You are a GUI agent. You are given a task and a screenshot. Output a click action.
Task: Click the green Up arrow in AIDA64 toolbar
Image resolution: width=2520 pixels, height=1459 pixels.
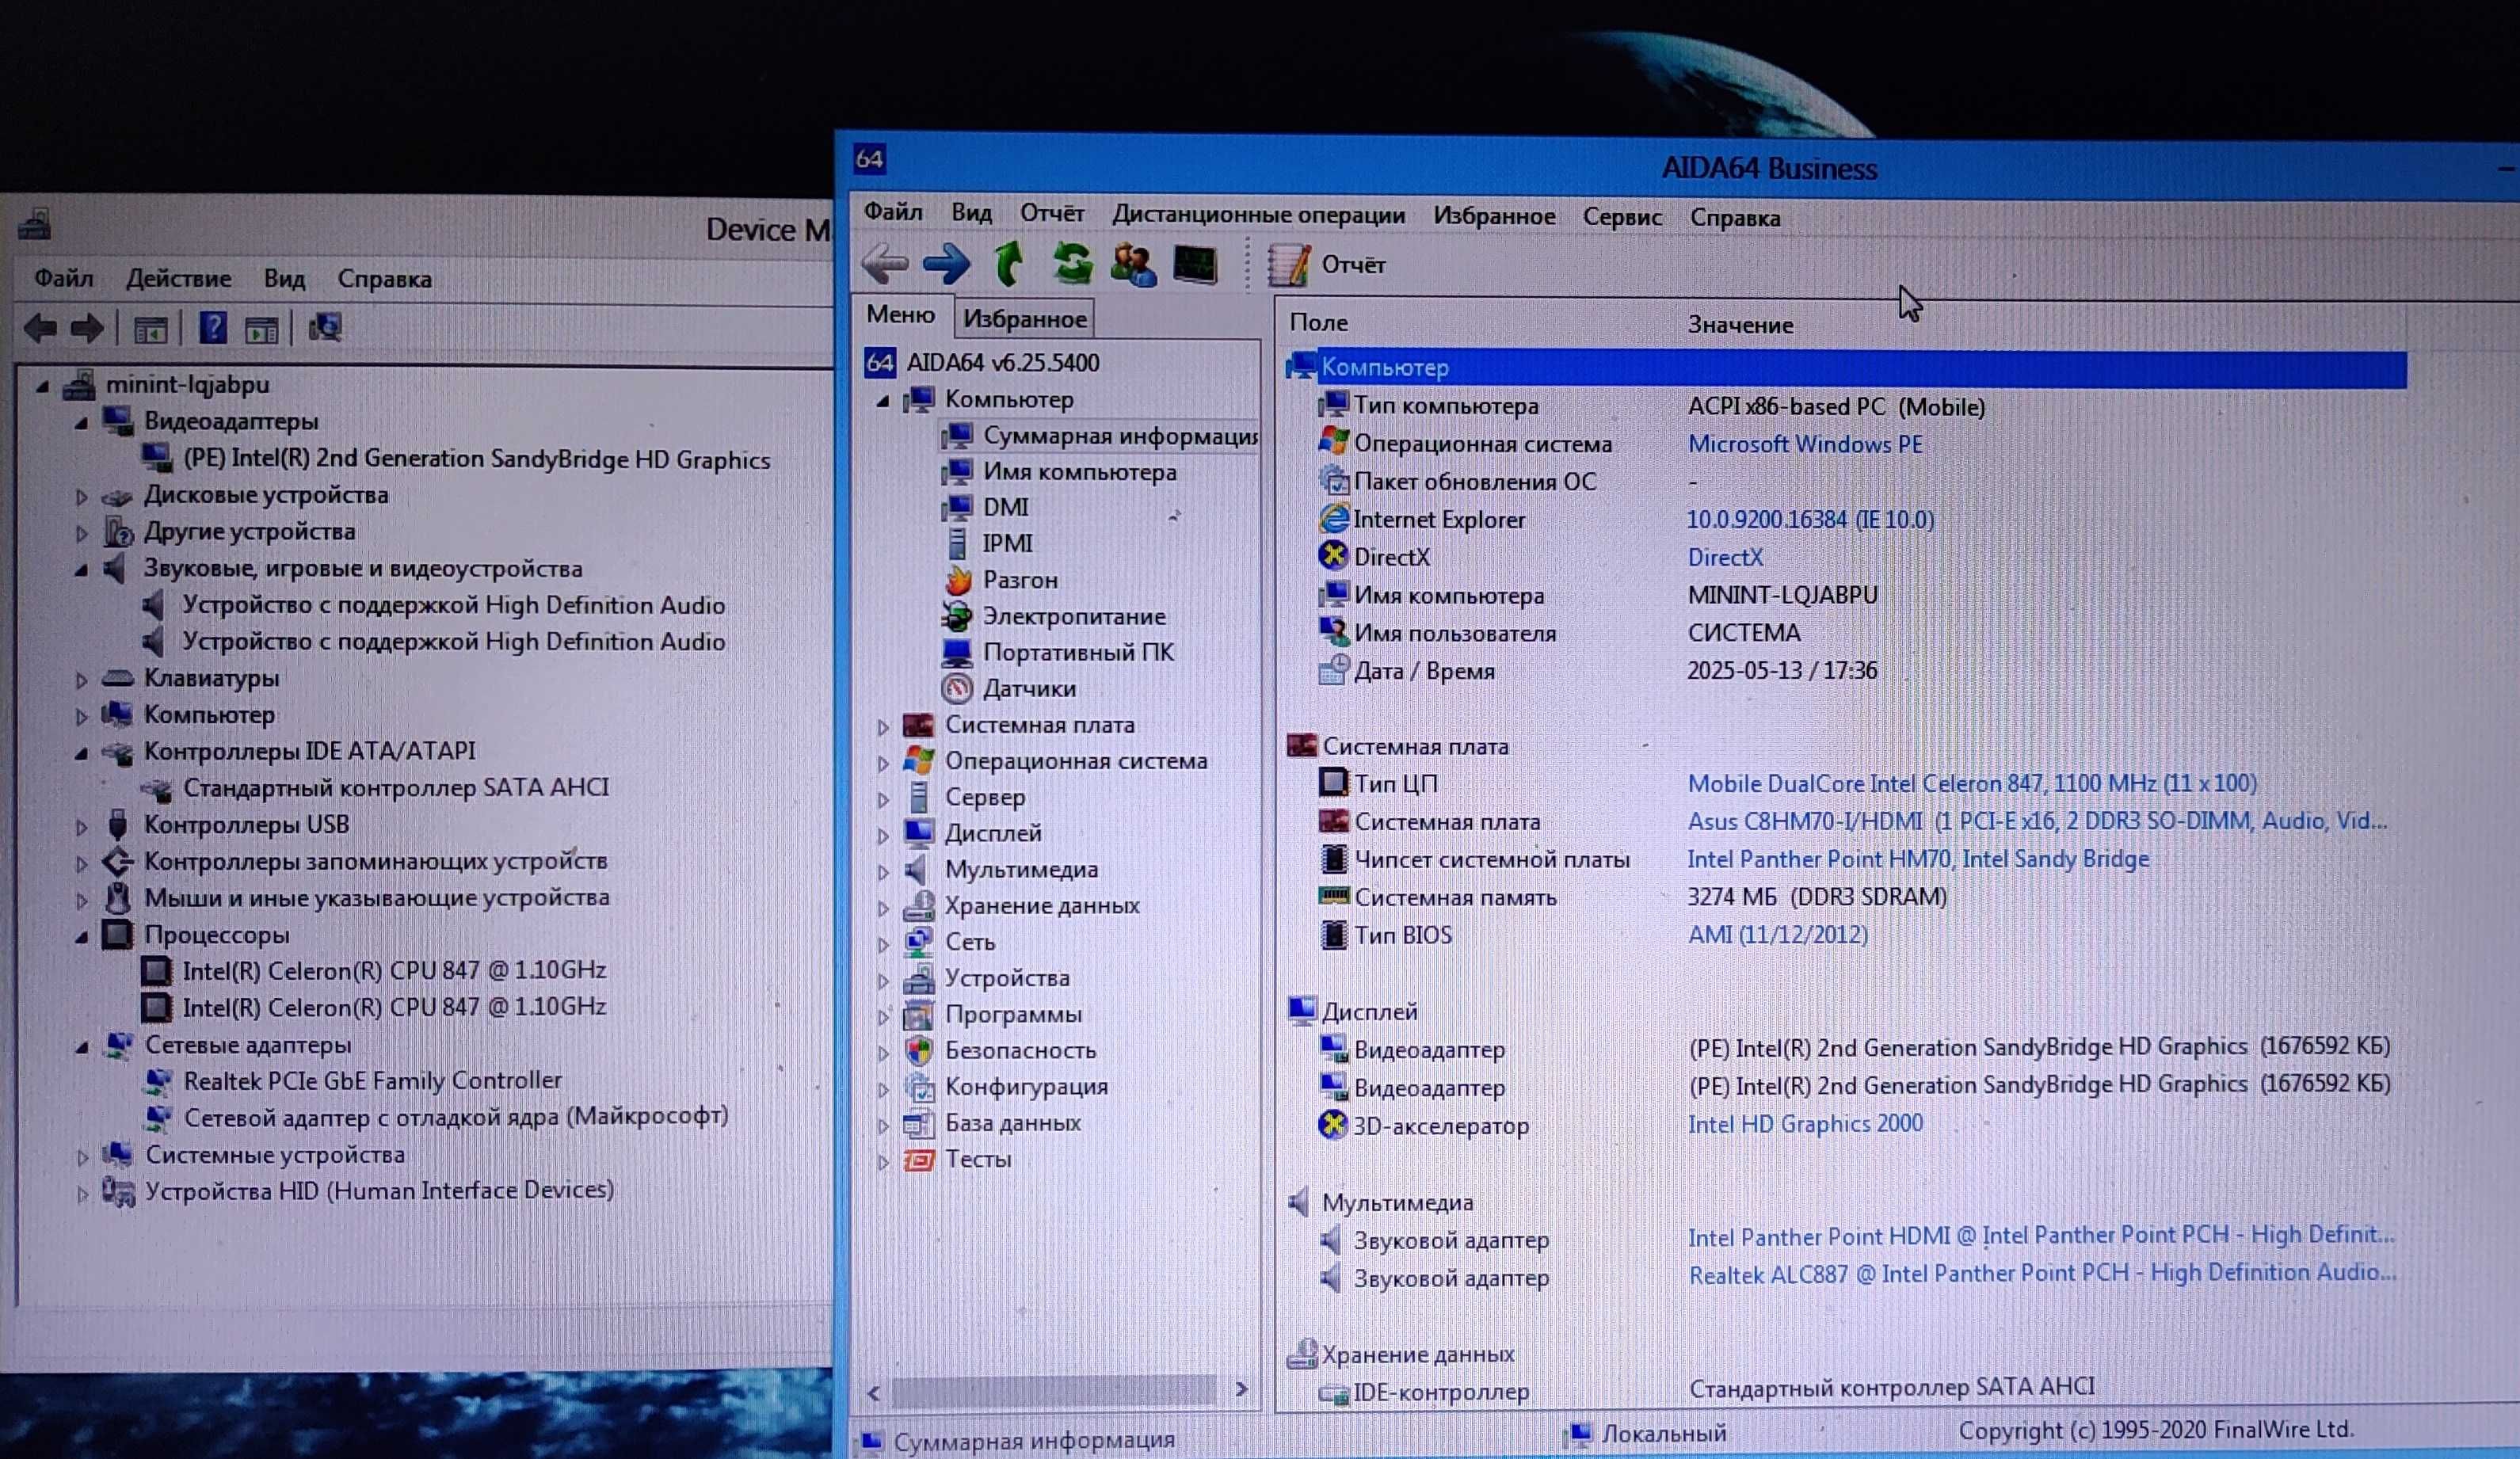(x=1008, y=263)
